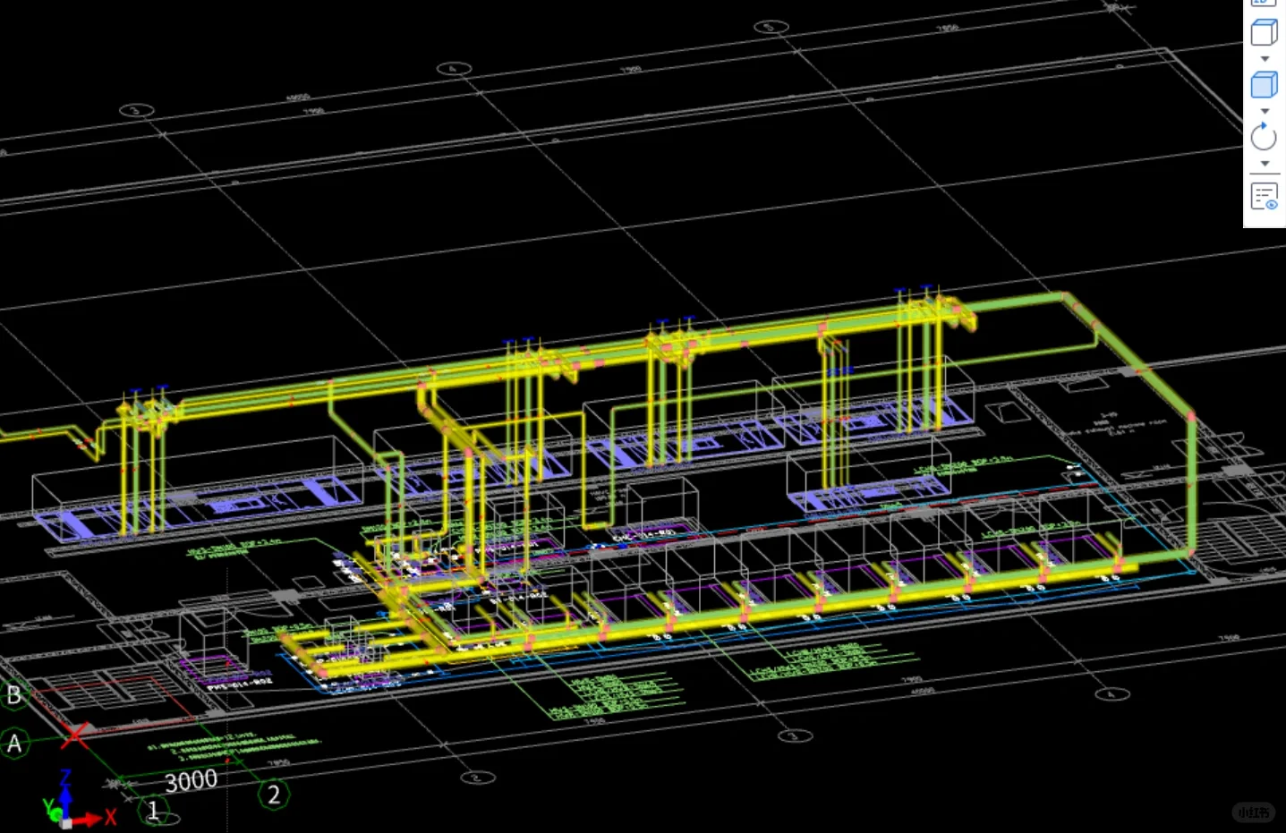The height and width of the screenshot is (833, 1286).
Task: Select the 3000 dimension text
Action: coord(192,781)
